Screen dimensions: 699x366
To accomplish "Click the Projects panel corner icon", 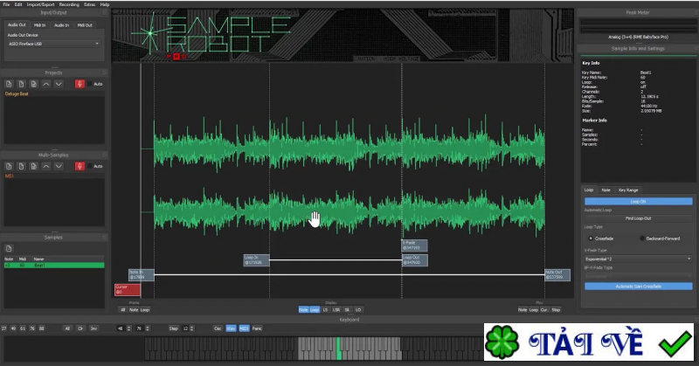I will 105,73.
